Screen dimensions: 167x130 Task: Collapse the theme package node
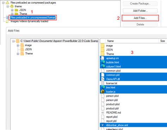(8, 6)
